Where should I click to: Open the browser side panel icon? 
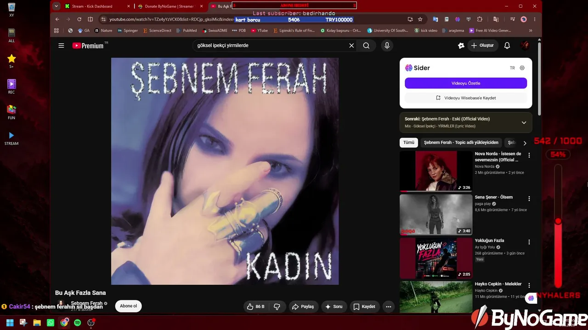point(90,19)
